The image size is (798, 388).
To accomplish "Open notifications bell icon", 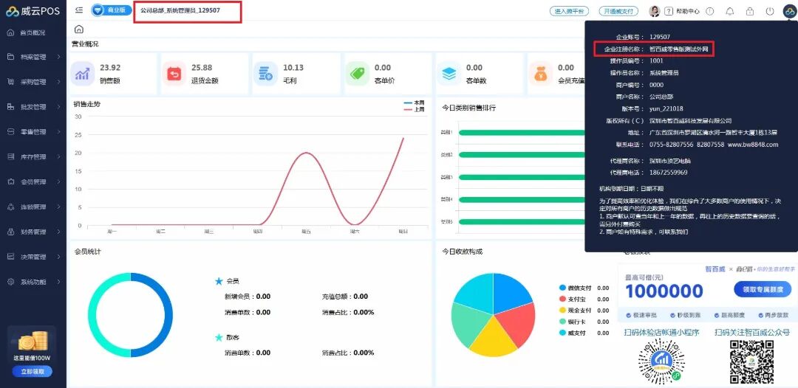I will (730, 11).
